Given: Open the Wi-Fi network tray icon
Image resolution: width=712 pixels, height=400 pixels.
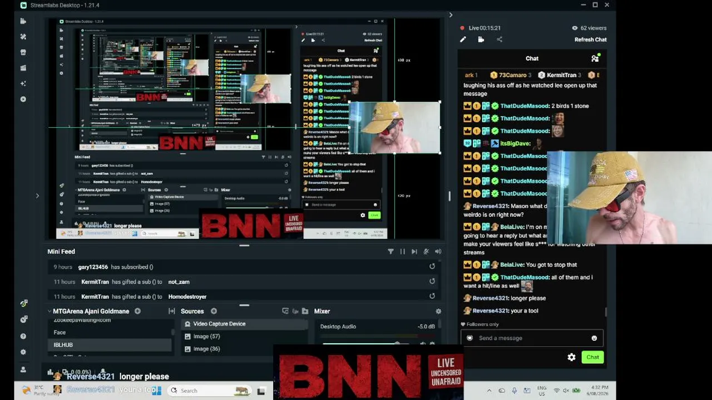Looking at the screenshot, I should click(x=557, y=391).
